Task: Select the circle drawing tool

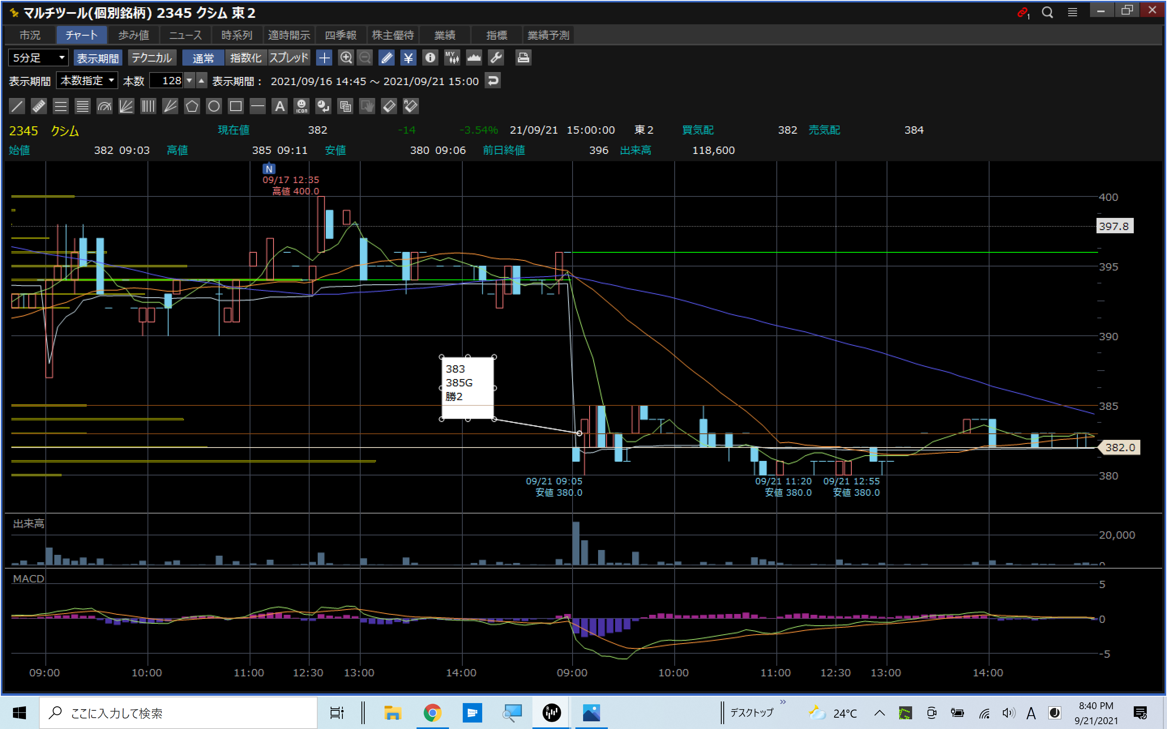Action: pos(214,106)
